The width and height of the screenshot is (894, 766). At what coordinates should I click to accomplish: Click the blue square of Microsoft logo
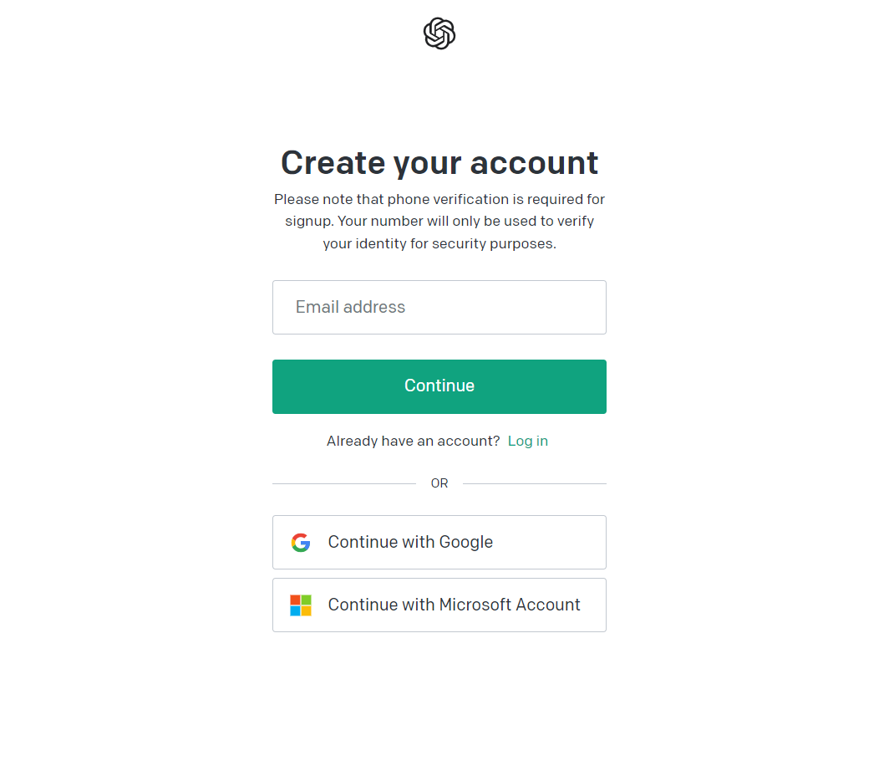[x=295, y=611]
